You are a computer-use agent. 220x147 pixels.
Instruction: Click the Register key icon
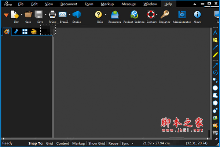click(x=165, y=15)
